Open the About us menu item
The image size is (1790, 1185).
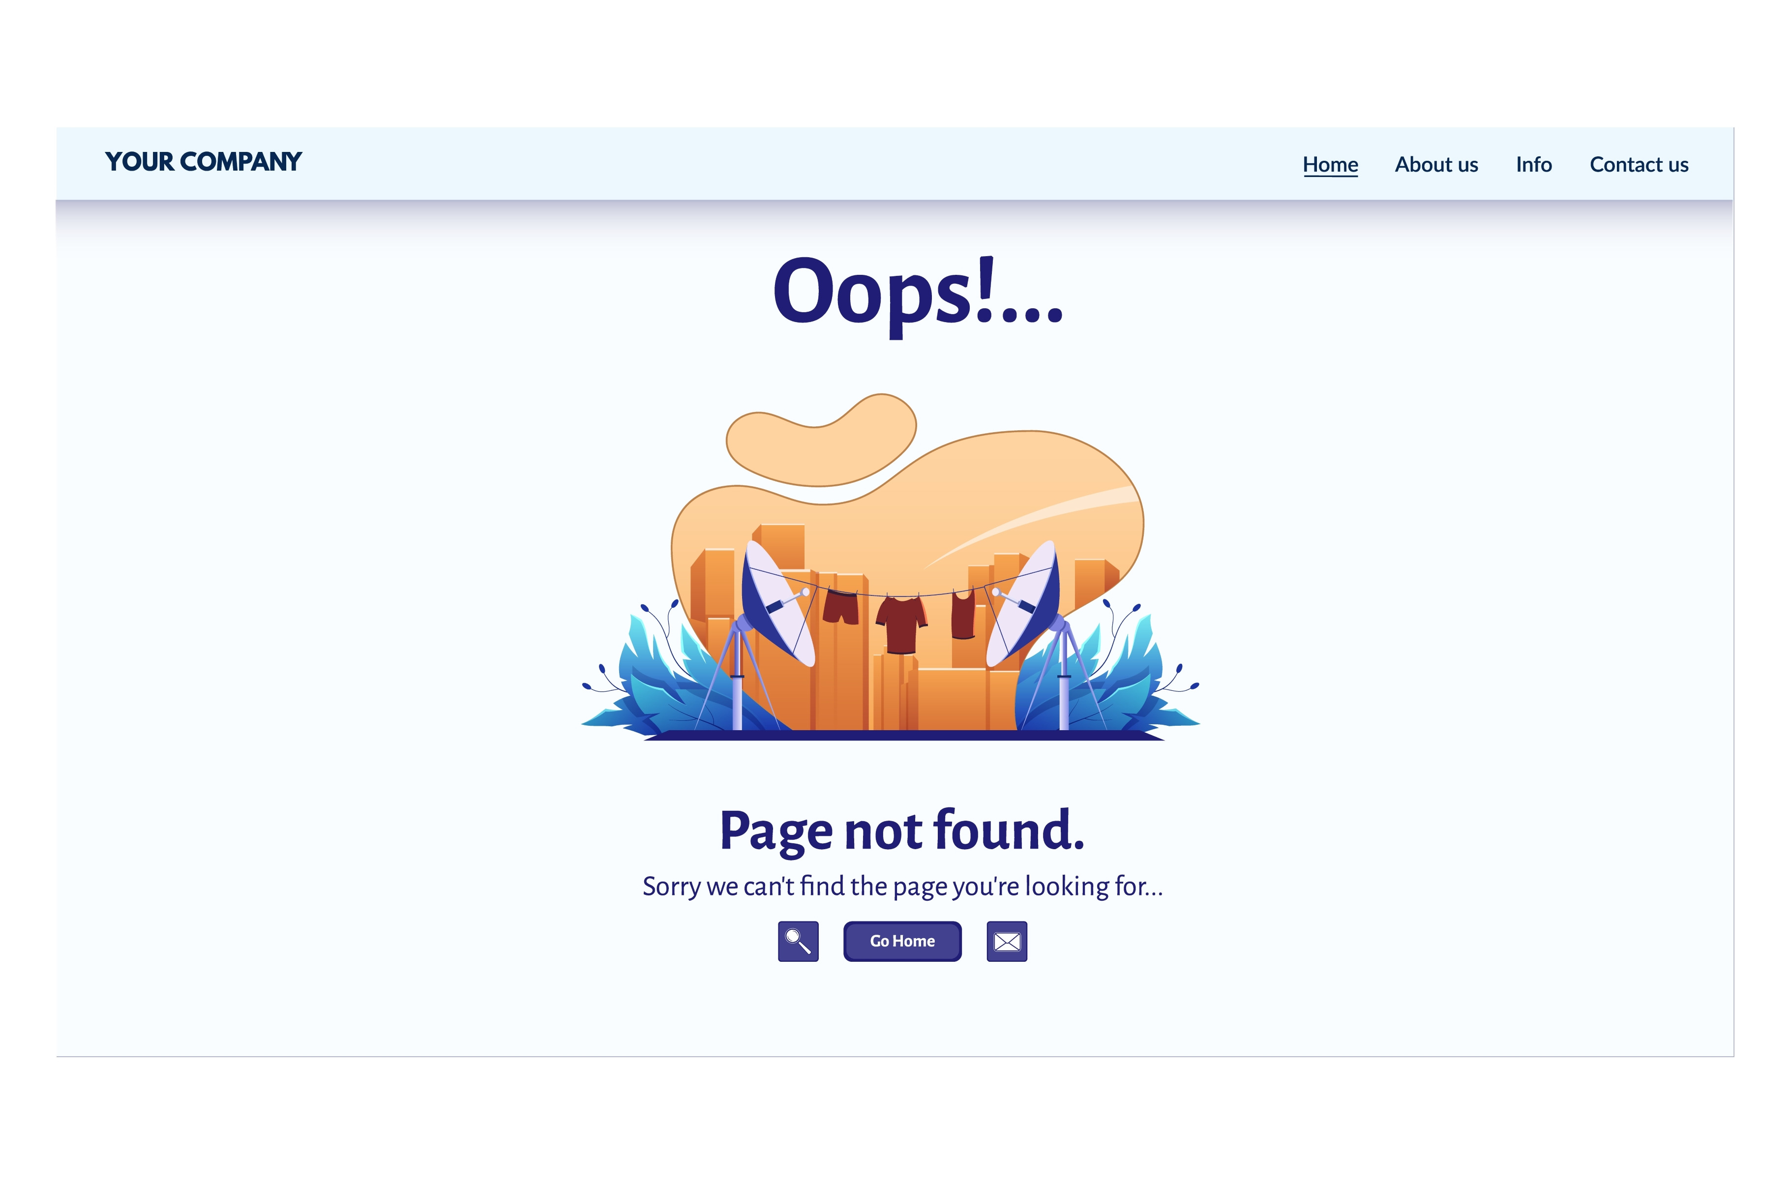[x=1435, y=165]
